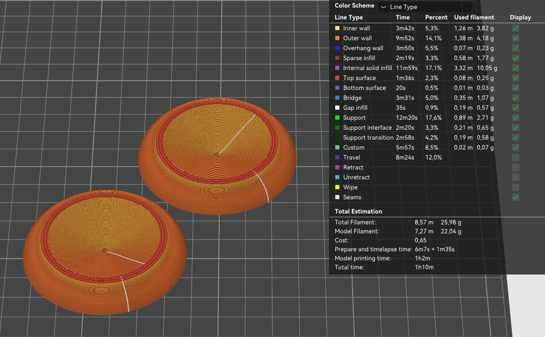Click the white Gap infill swatch
This screenshot has width=545, height=337.
pos(337,108)
